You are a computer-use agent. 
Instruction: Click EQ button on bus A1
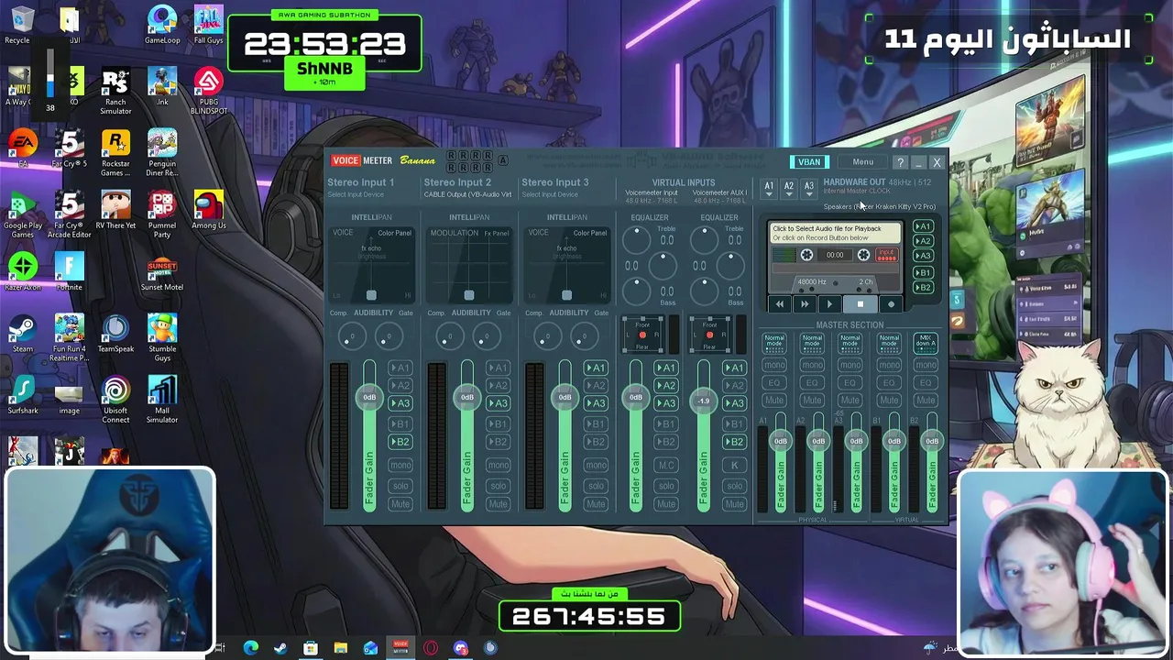coord(774,382)
